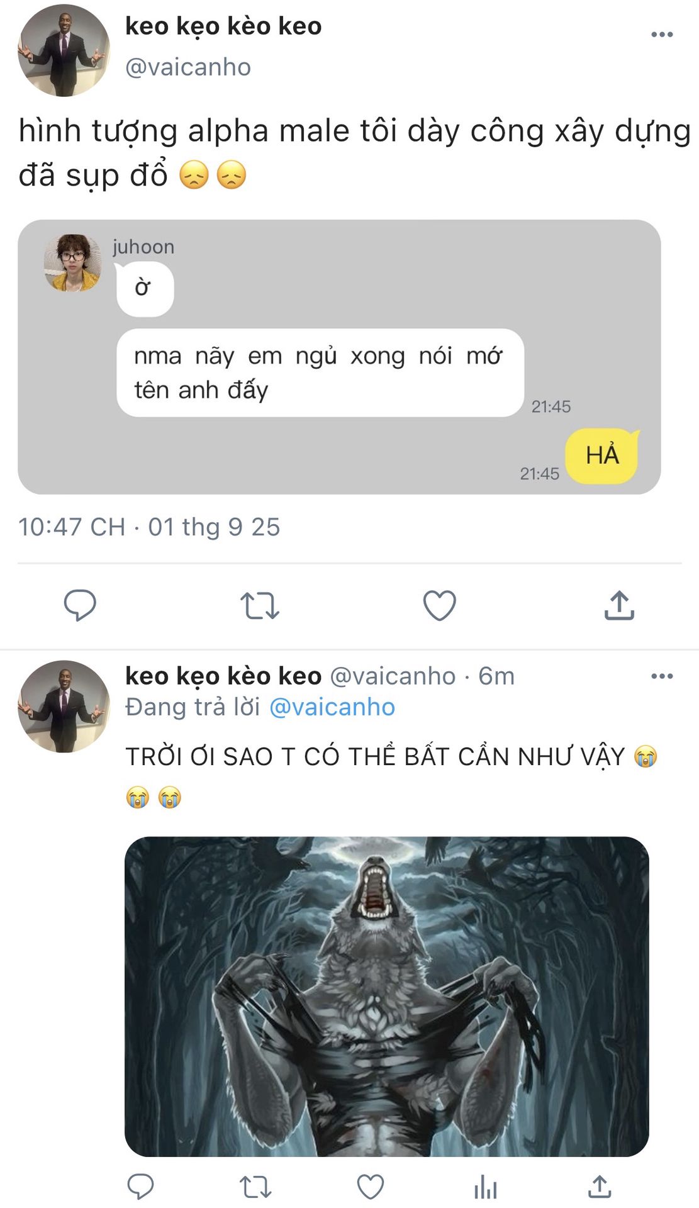
Task: Open the juhoon chat screenshot image
Action: point(339,357)
